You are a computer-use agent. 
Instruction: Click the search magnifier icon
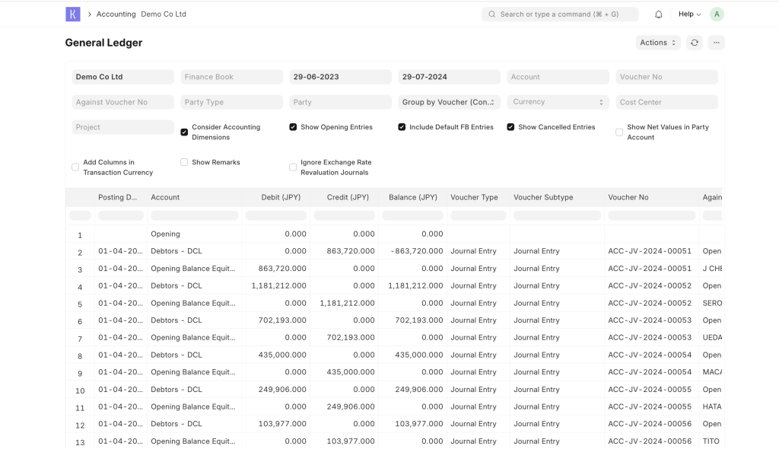tap(492, 14)
